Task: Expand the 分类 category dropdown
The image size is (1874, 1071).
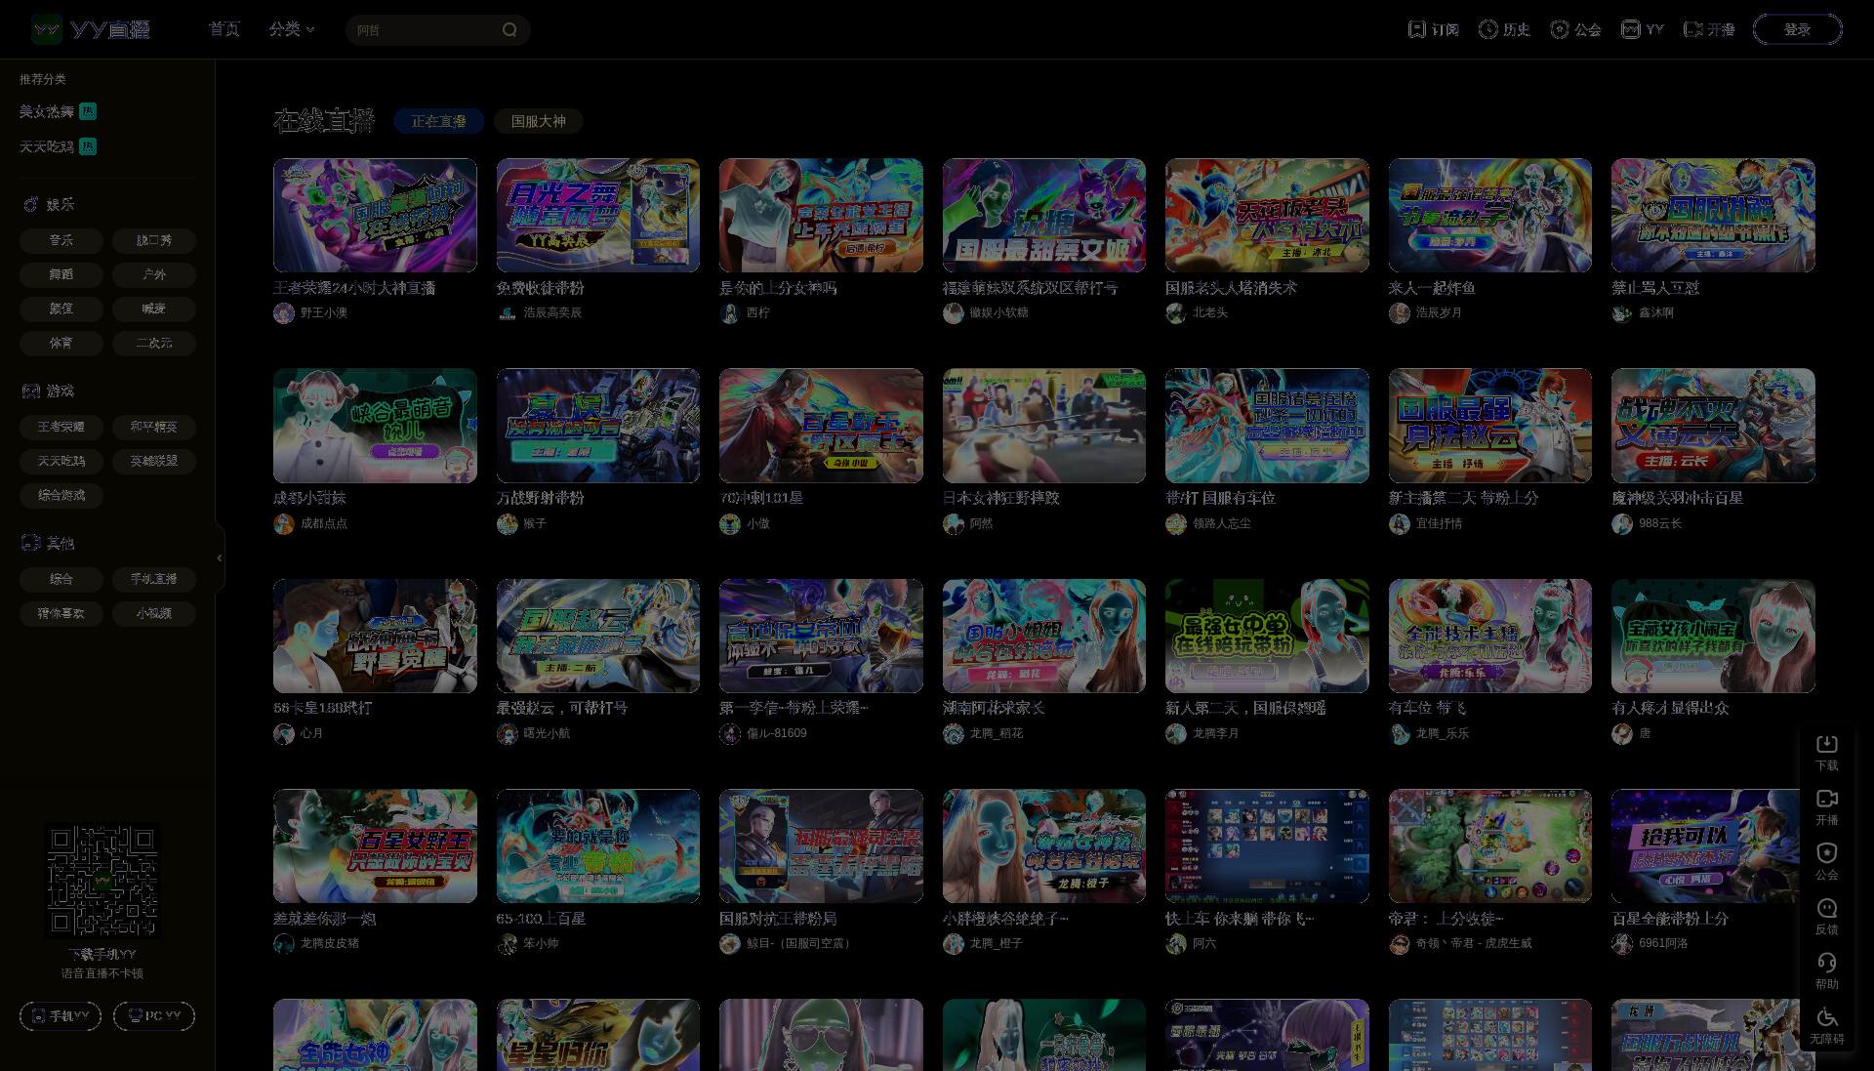Action: (x=292, y=29)
